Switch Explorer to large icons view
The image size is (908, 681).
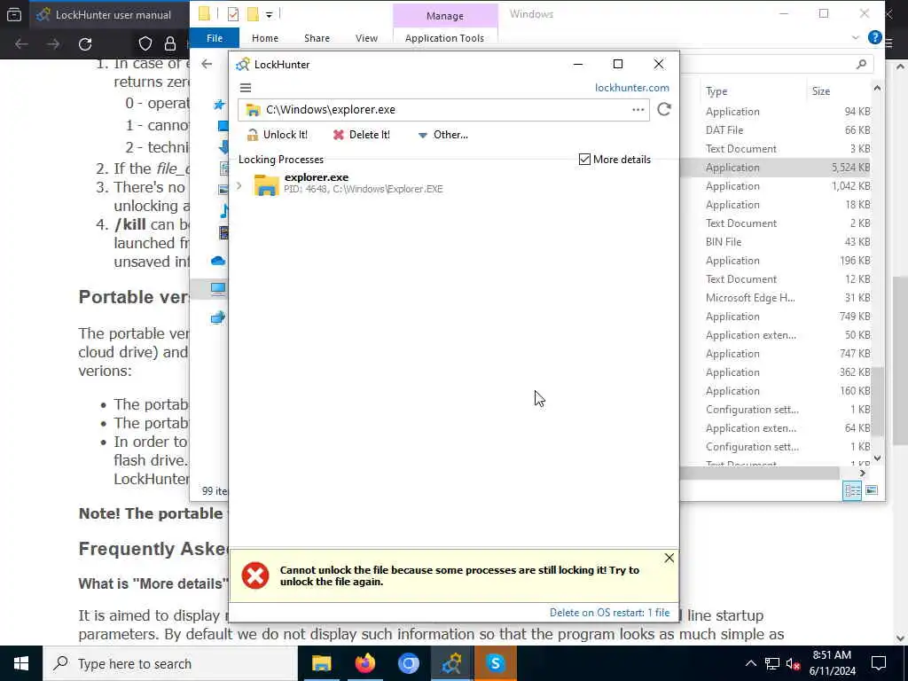pyautogui.click(x=872, y=490)
